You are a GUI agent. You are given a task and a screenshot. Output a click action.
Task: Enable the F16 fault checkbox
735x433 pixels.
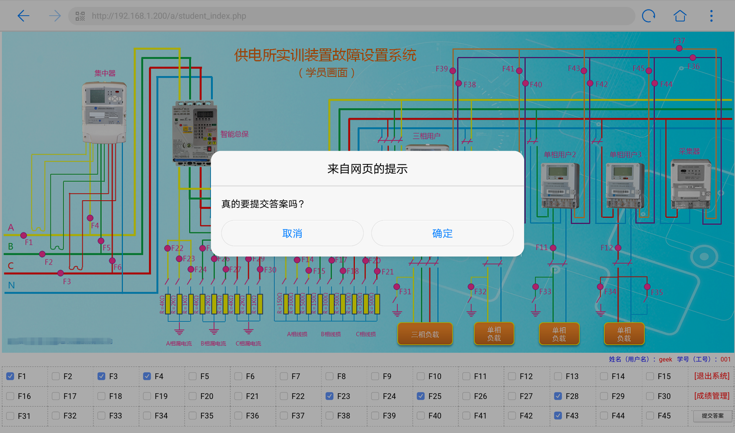[10, 396]
